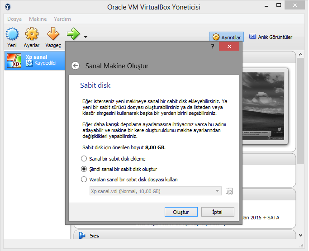Click the 'Xp sanal' machine name
The width and height of the screenshot is (309, 251).
[37, 57]
